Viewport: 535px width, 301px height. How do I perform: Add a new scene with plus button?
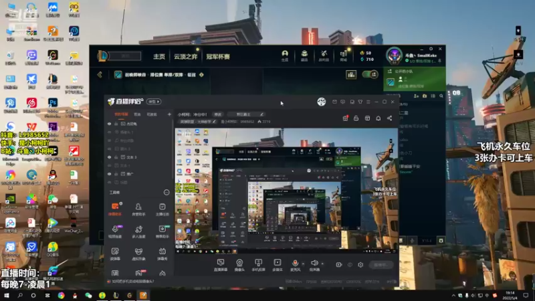click(169, 114)
